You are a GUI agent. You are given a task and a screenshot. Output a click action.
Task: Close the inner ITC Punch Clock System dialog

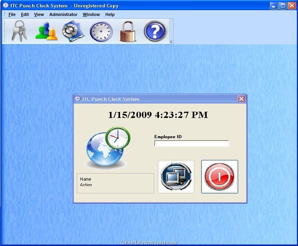[x=241, y=99]
